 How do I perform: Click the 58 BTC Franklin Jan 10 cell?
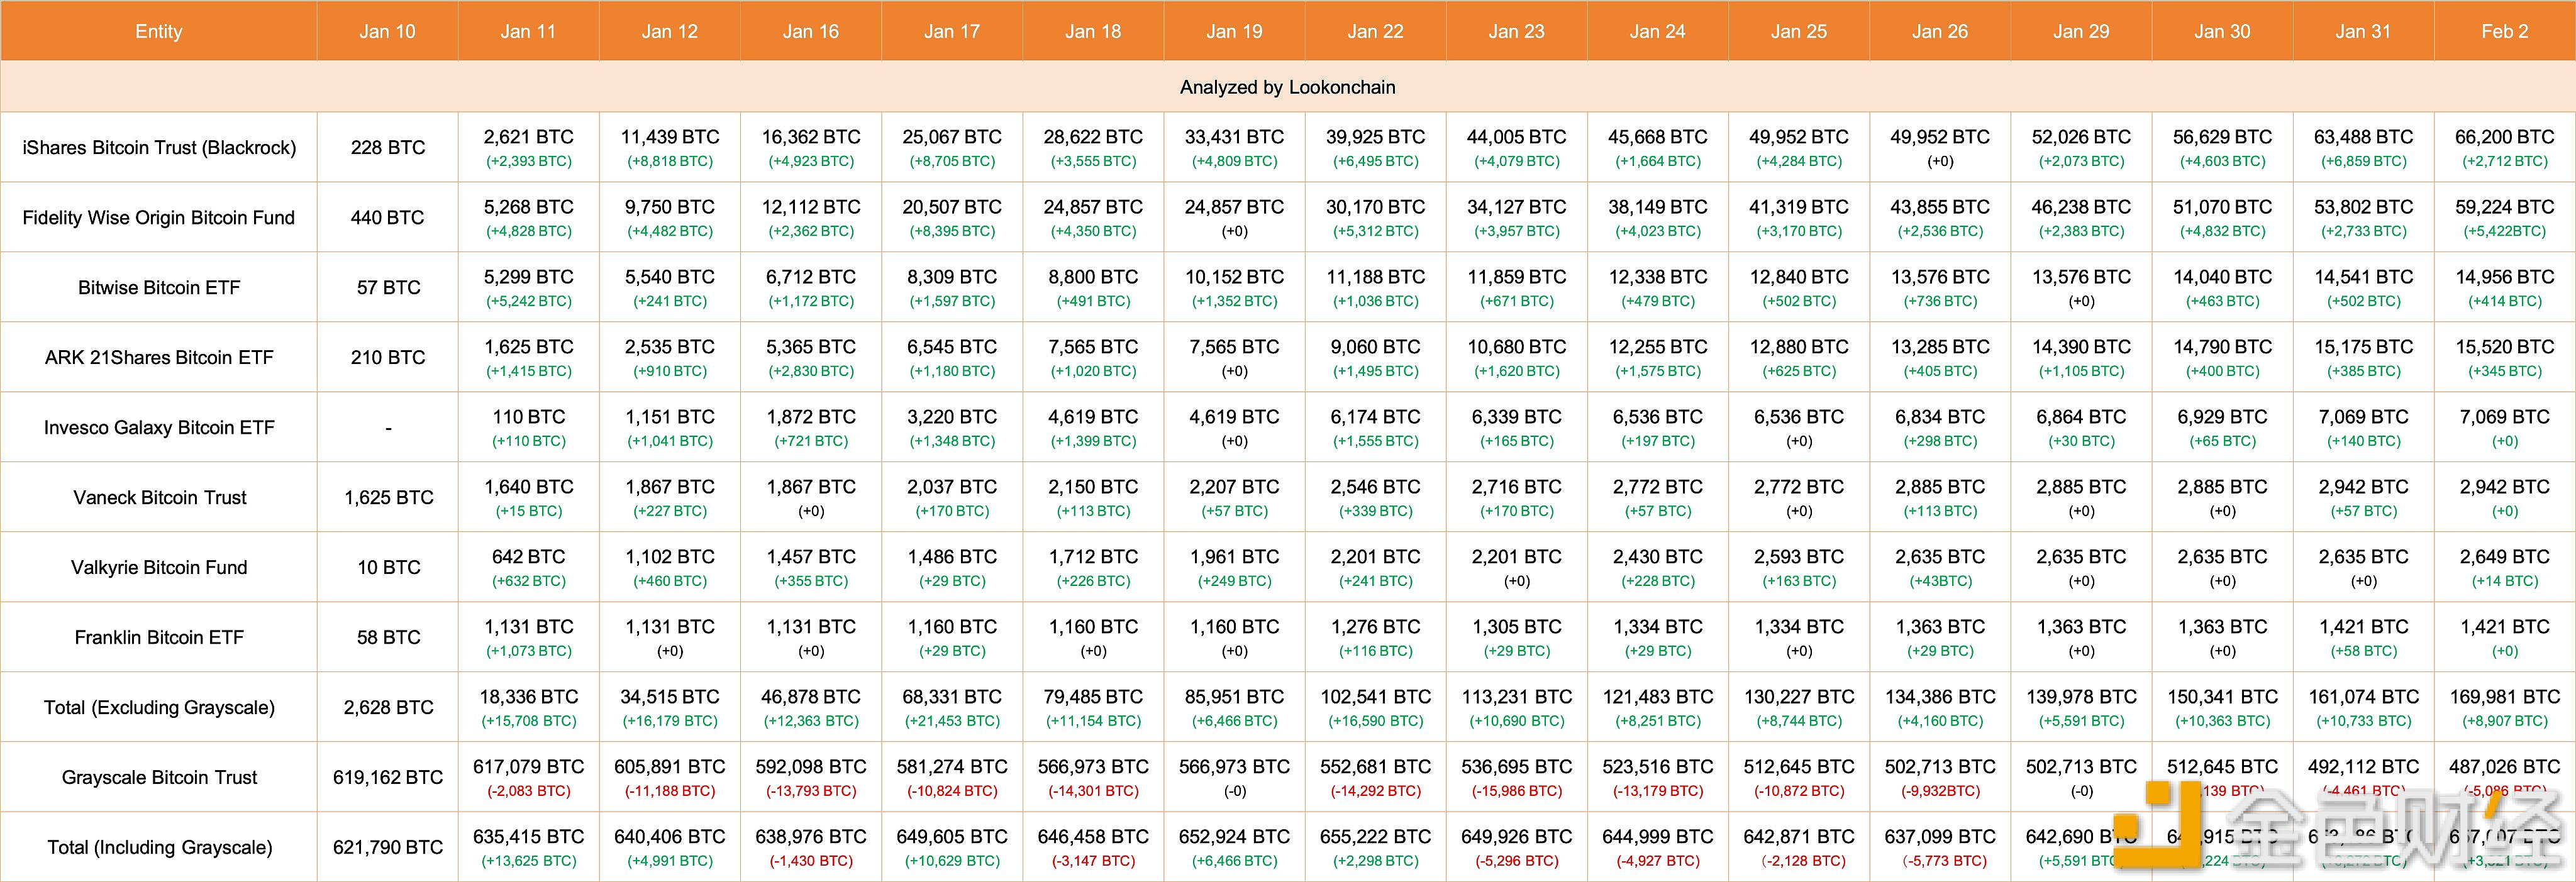click(x=388, y=637)
